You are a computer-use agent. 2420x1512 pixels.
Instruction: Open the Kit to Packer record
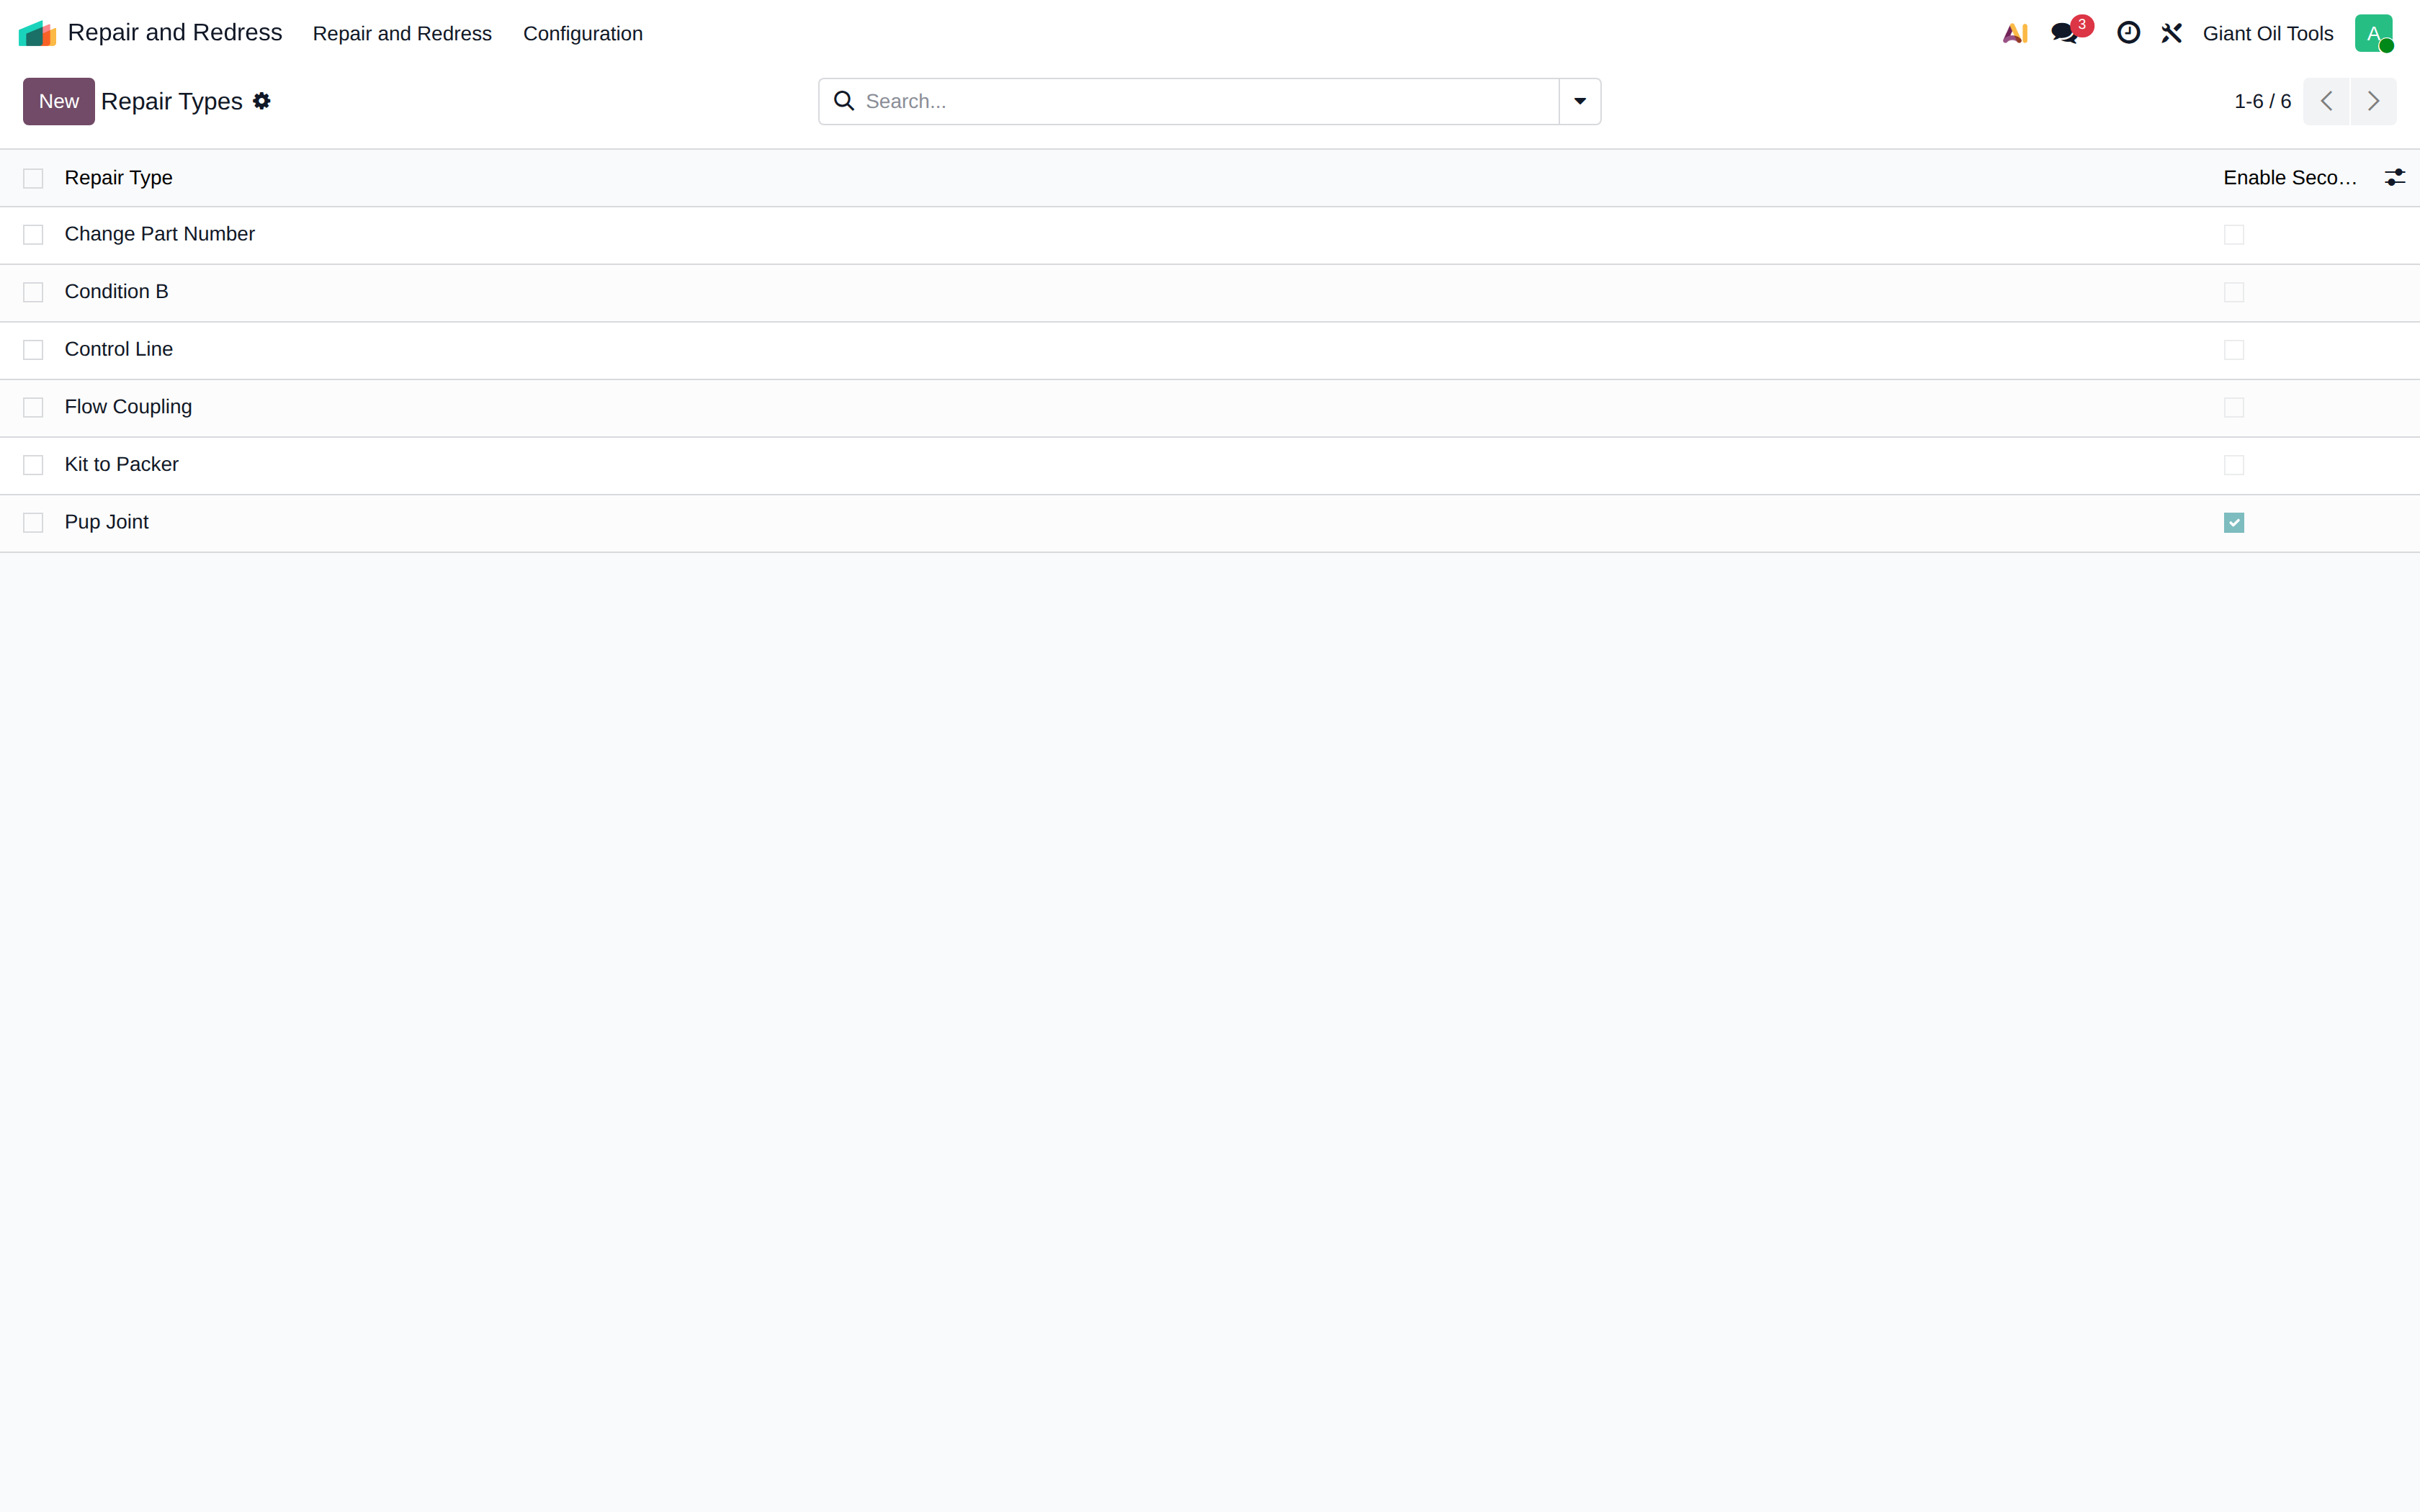(x=122, y=464)
